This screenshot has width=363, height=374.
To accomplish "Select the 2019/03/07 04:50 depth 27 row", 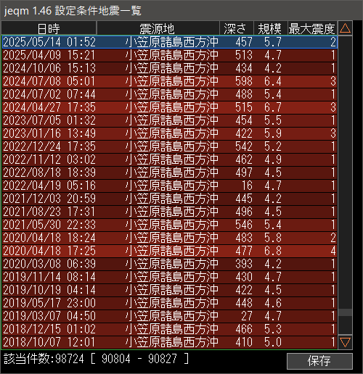I will [170, 316].
